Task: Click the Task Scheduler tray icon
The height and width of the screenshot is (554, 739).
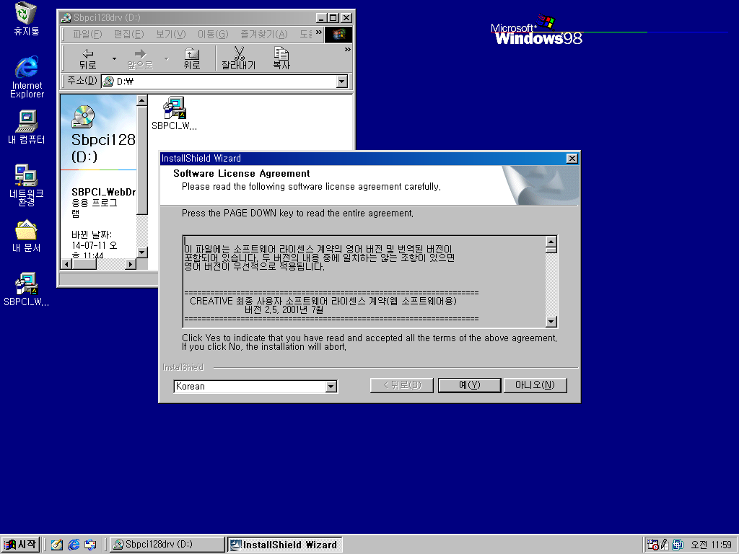Action: [652, 545]
